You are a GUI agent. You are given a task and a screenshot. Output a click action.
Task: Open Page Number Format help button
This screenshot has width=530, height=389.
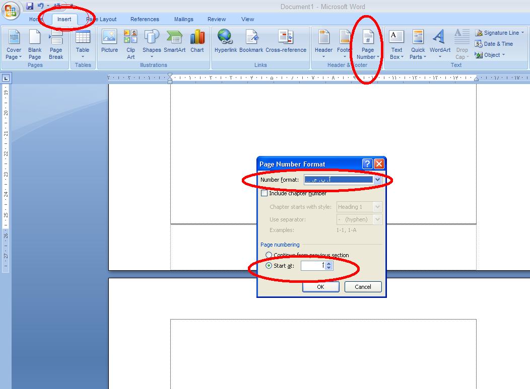pos(367,164)
